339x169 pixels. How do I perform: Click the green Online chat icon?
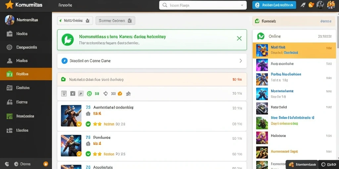[x=261, y=36]
